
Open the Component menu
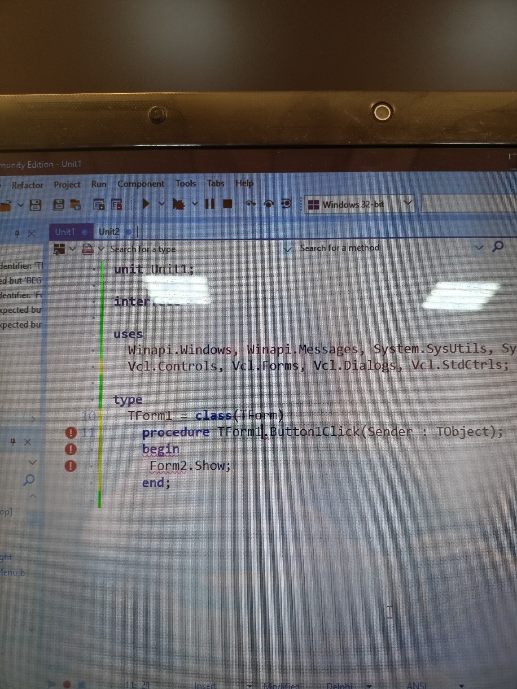(141, 184)
